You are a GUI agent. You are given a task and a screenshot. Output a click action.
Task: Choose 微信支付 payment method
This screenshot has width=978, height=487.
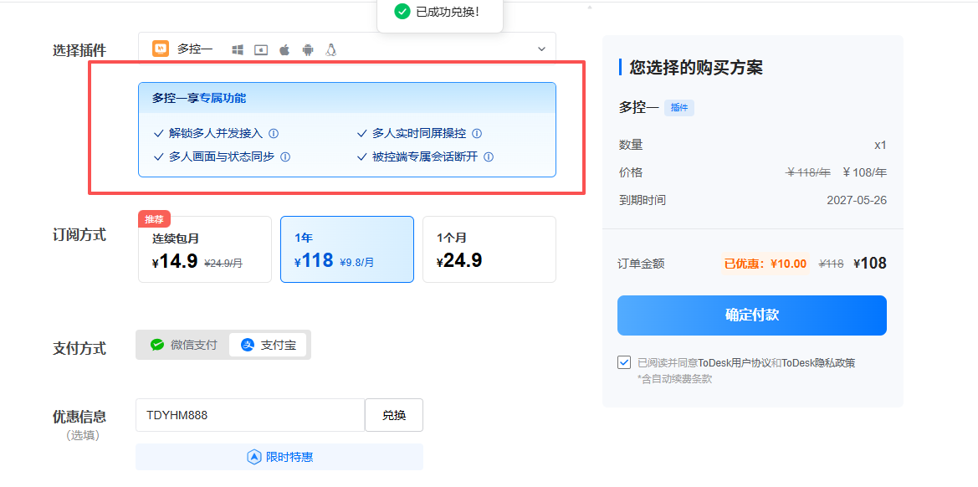click(x=183, y=345)
